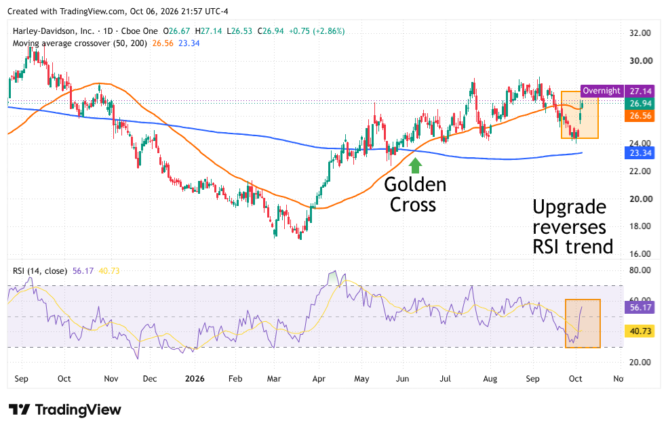668x431 pixels.
Task: Click the purple 56.17 value in RSI legend
Action: pos(83,271)
